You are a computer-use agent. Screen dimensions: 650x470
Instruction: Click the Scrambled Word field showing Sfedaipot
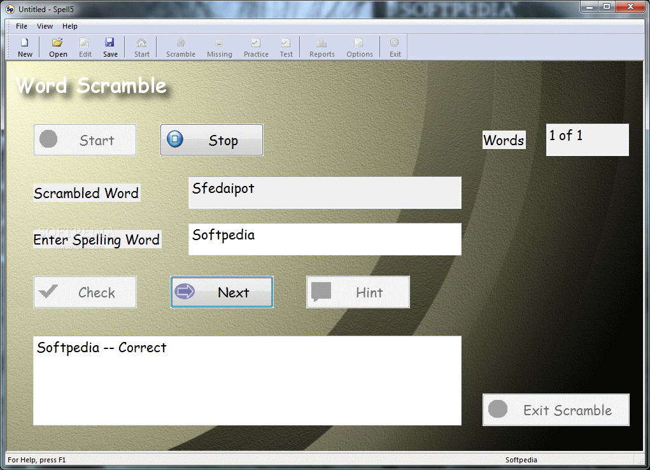(x=325, y=193)
